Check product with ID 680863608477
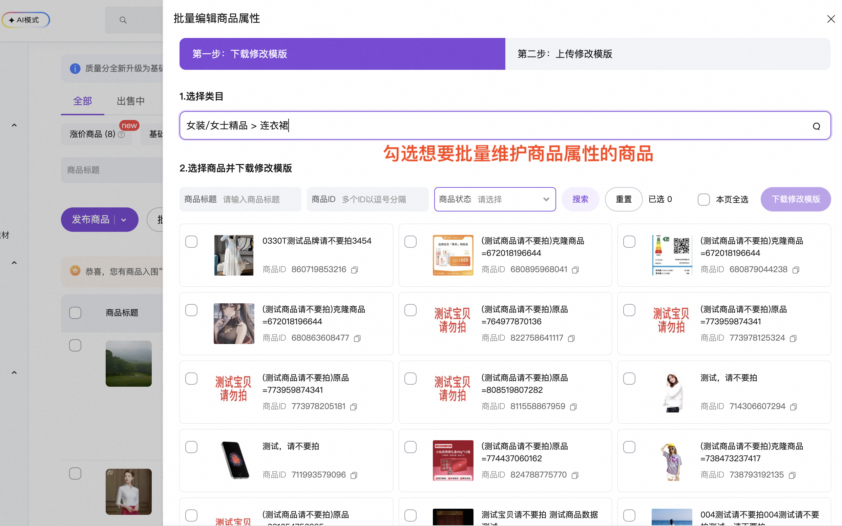The height and width of the screenshot is (526, 842). click(191, 310)
